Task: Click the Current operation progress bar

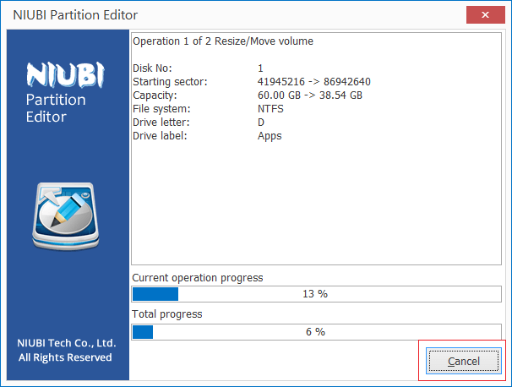Action: click(316, 294)
